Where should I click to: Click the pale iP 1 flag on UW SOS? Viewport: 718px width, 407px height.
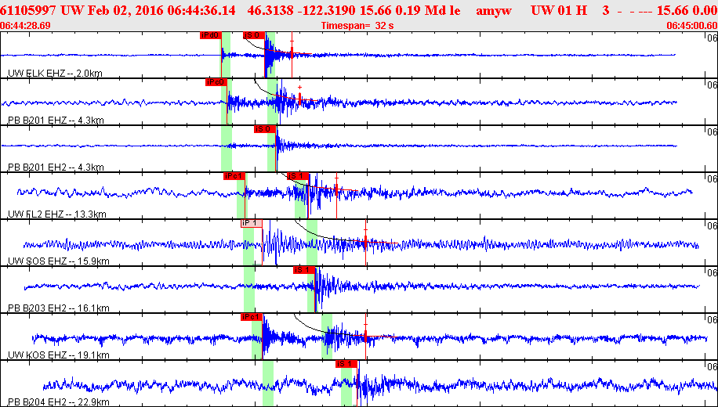tap(251, 223)
